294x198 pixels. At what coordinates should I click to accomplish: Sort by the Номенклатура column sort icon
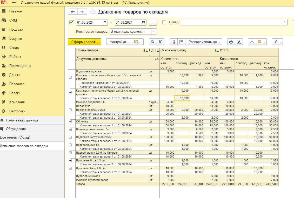pyautogui.click(x=145, y=50)
